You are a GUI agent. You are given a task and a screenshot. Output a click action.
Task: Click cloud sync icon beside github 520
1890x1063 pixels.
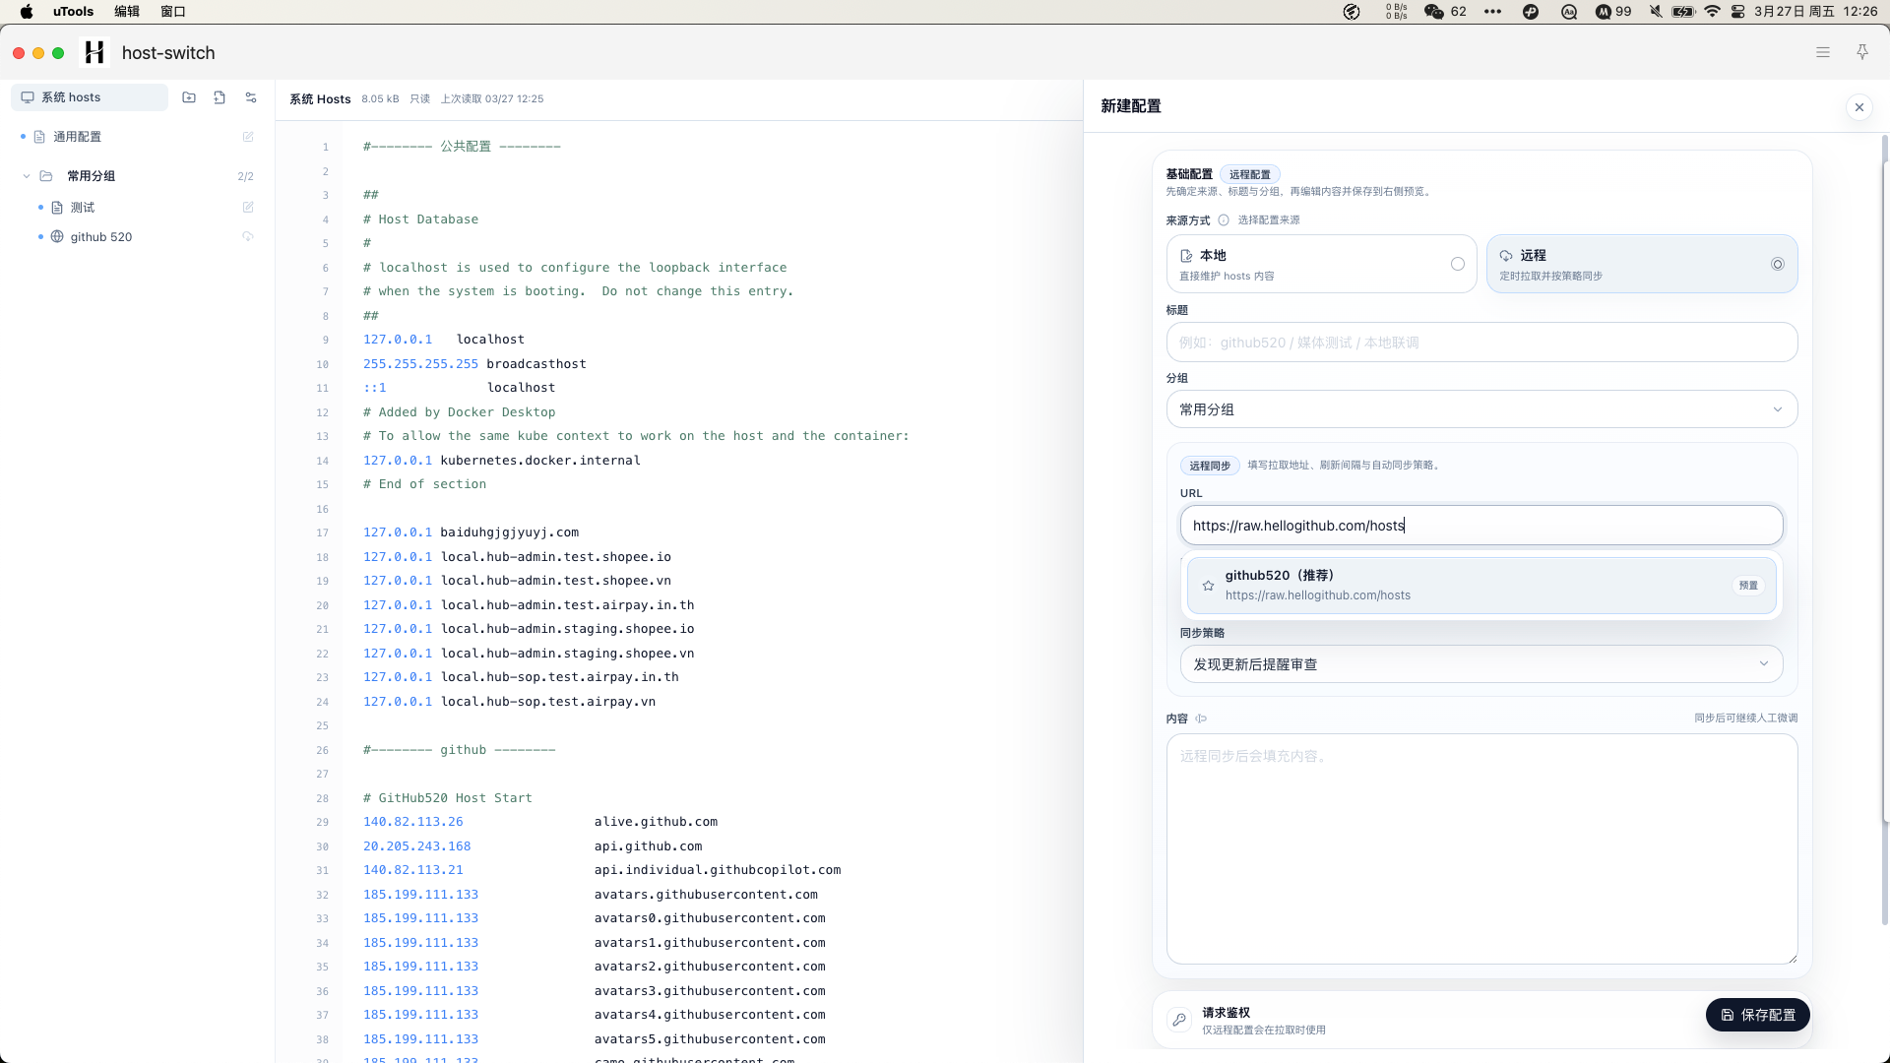point(248,237)
